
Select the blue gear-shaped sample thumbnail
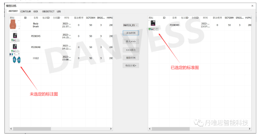click(15, 58)
